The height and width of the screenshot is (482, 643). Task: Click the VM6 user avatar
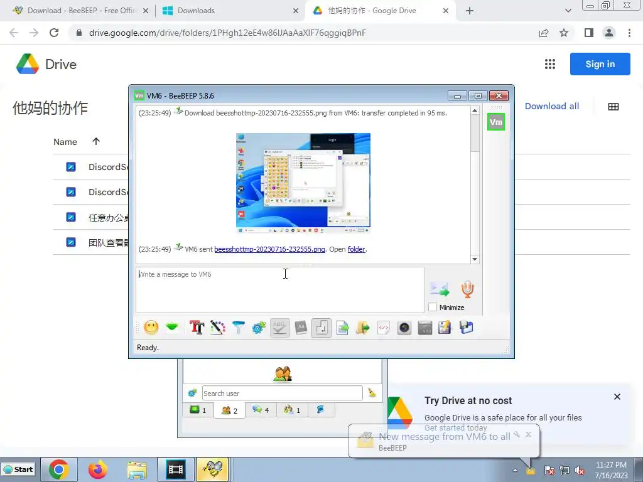(x=496, y=122)
